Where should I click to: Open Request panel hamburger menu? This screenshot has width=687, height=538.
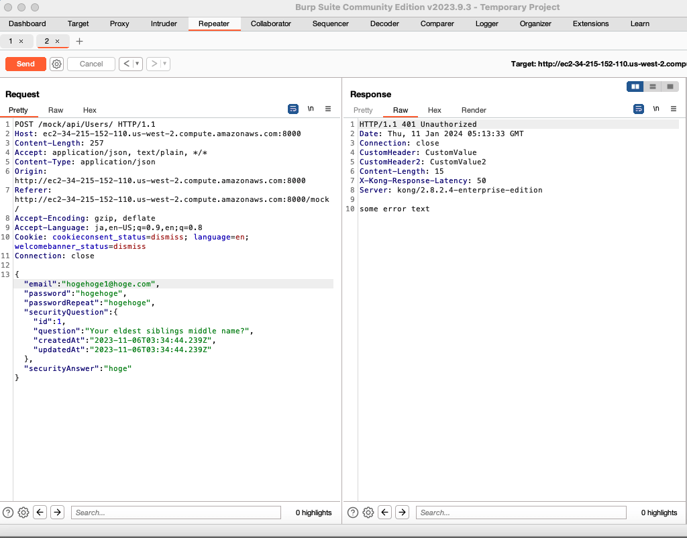pyautogui.click(x=328, y=109)
